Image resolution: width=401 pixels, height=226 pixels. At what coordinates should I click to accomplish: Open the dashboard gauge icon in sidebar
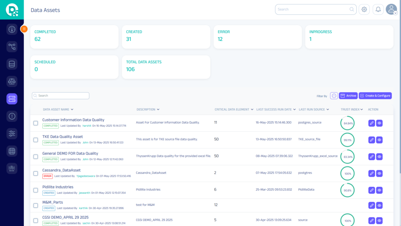[x=12, y=29]
